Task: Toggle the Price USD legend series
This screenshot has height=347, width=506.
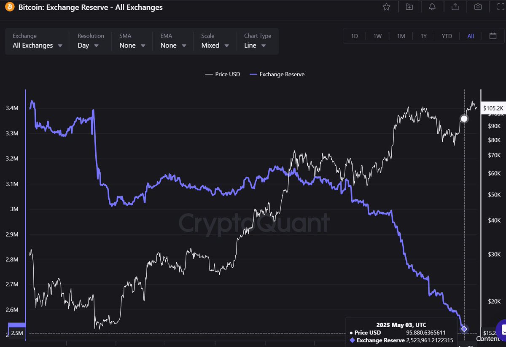Action: pyautogui.click(x=223, y=74)
